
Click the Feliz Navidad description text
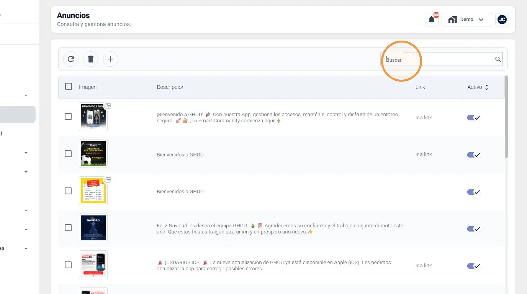coord(280,229)
